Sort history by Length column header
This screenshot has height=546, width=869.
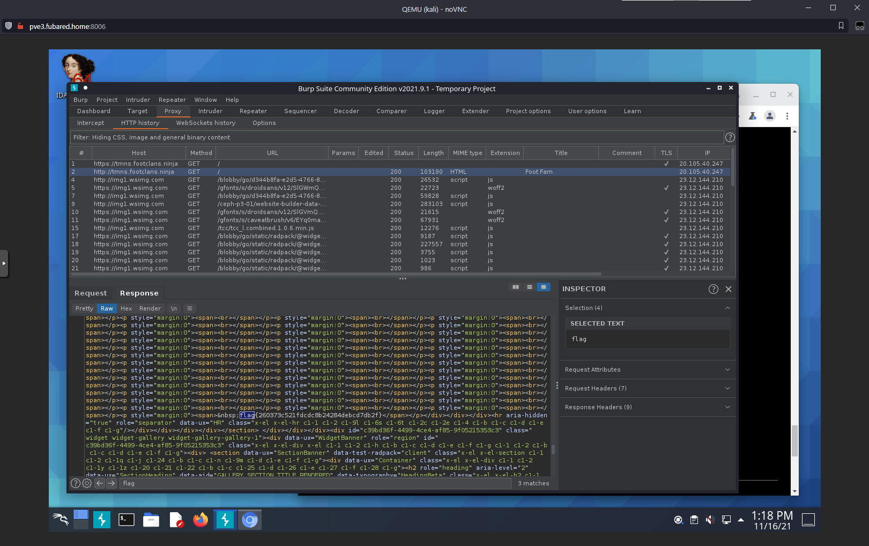pos(433,153)
